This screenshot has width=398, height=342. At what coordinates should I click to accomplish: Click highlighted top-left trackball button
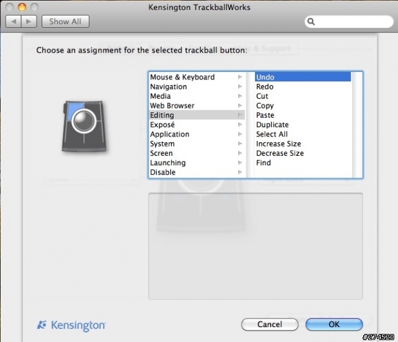coord(75,109)
